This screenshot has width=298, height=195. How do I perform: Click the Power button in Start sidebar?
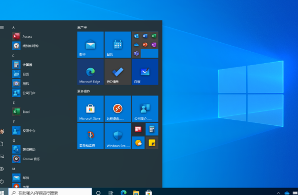click(x=2, y=181)
